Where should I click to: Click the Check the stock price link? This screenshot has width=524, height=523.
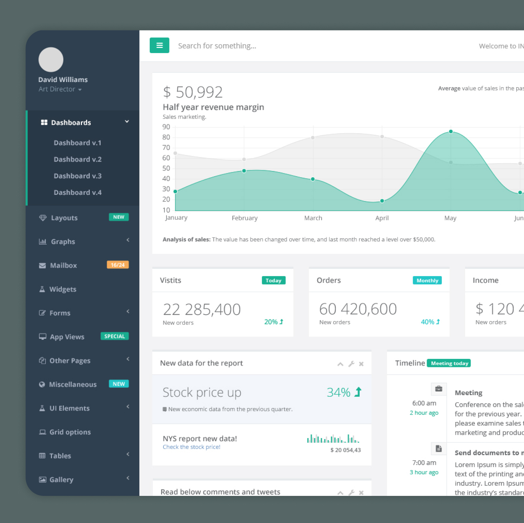[191, 447]
